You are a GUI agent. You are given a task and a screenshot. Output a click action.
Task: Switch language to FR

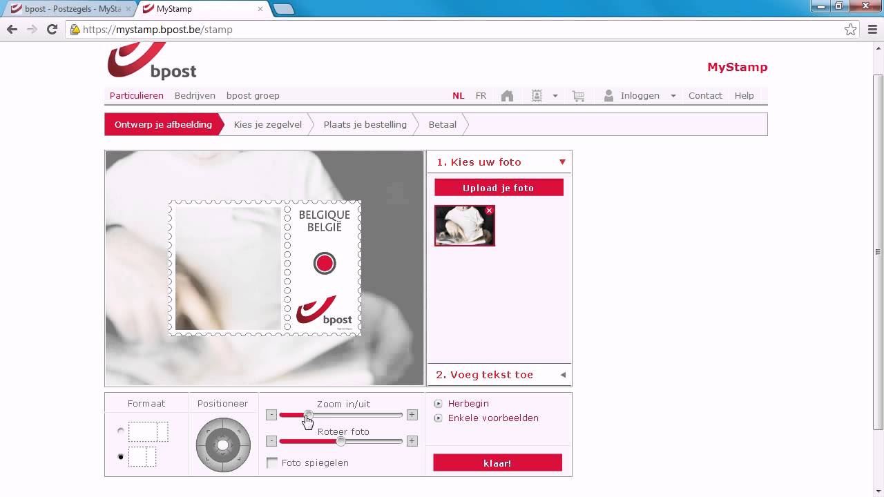481,96
